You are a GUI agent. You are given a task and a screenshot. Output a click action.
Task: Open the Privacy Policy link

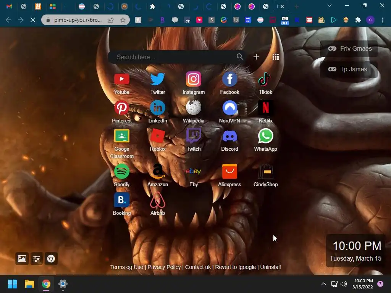click(x=164, y=267)
